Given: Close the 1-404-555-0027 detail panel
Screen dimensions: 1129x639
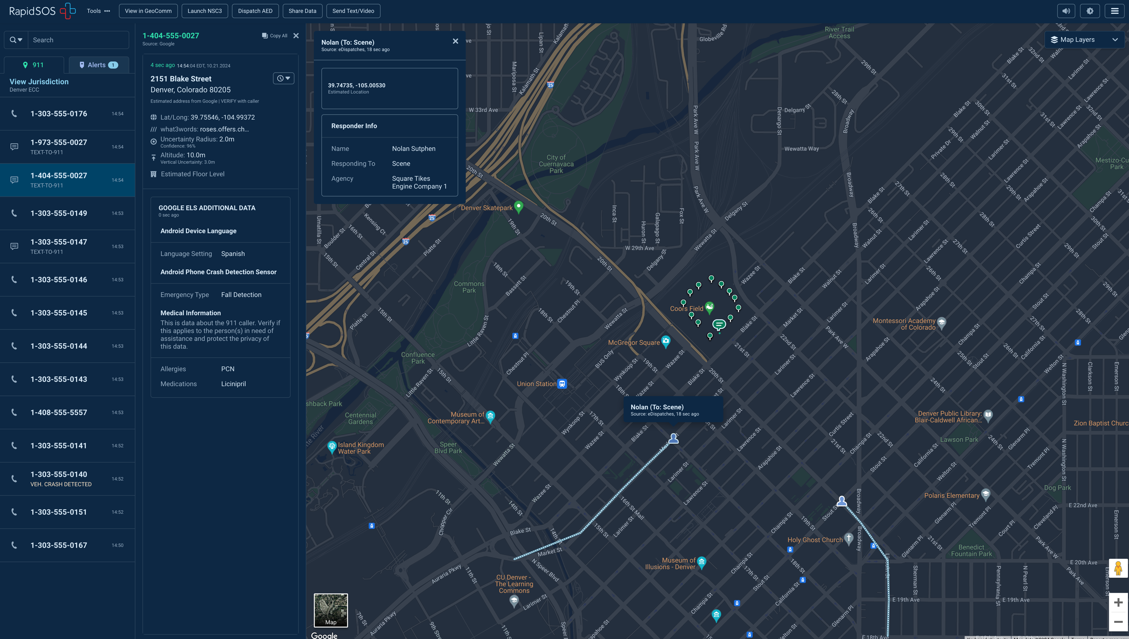Looking at the screenshot, I should pos(296,36).
